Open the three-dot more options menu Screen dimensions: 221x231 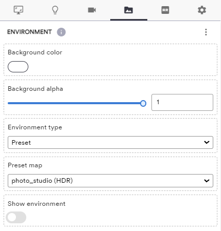(206, 32)
